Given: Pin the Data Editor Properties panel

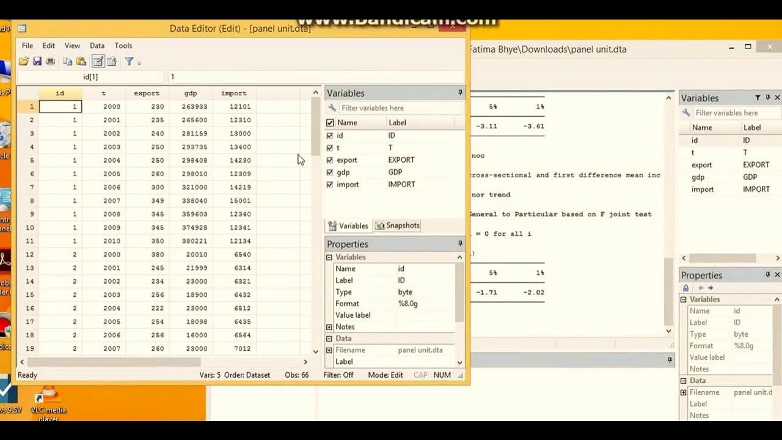Looking at the screenshot, I should (460, 244).
